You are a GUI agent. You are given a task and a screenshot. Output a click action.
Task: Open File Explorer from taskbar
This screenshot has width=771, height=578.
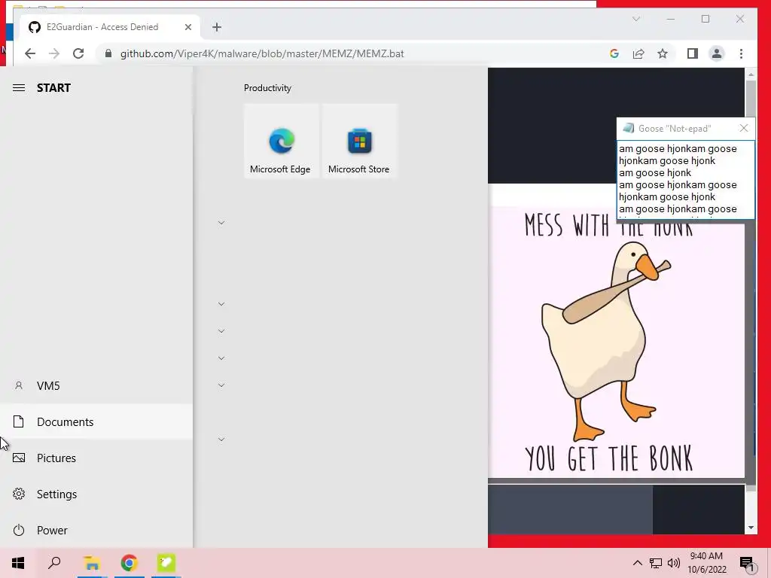click(92, 563)
